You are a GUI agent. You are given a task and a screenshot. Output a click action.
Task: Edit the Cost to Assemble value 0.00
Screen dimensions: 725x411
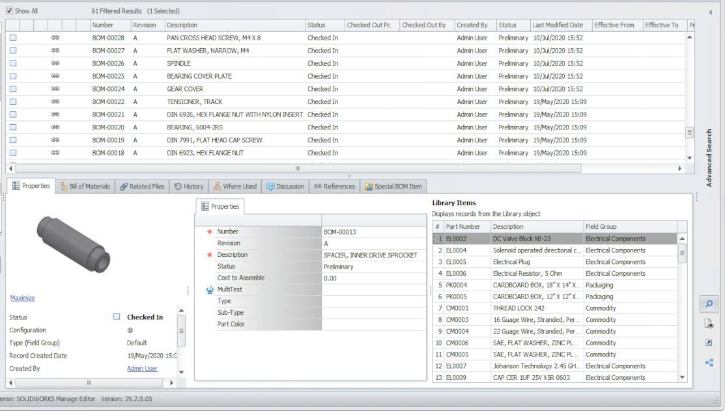coord(374,278)
